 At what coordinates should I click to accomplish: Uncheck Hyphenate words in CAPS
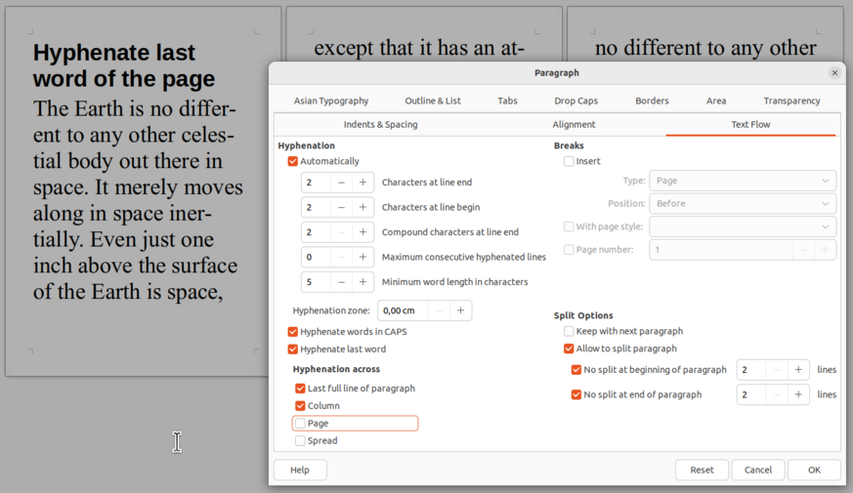(x=293, y=332)
